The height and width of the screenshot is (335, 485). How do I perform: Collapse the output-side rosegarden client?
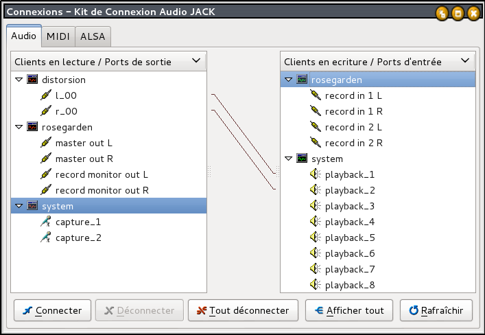(x=19, y=127)
